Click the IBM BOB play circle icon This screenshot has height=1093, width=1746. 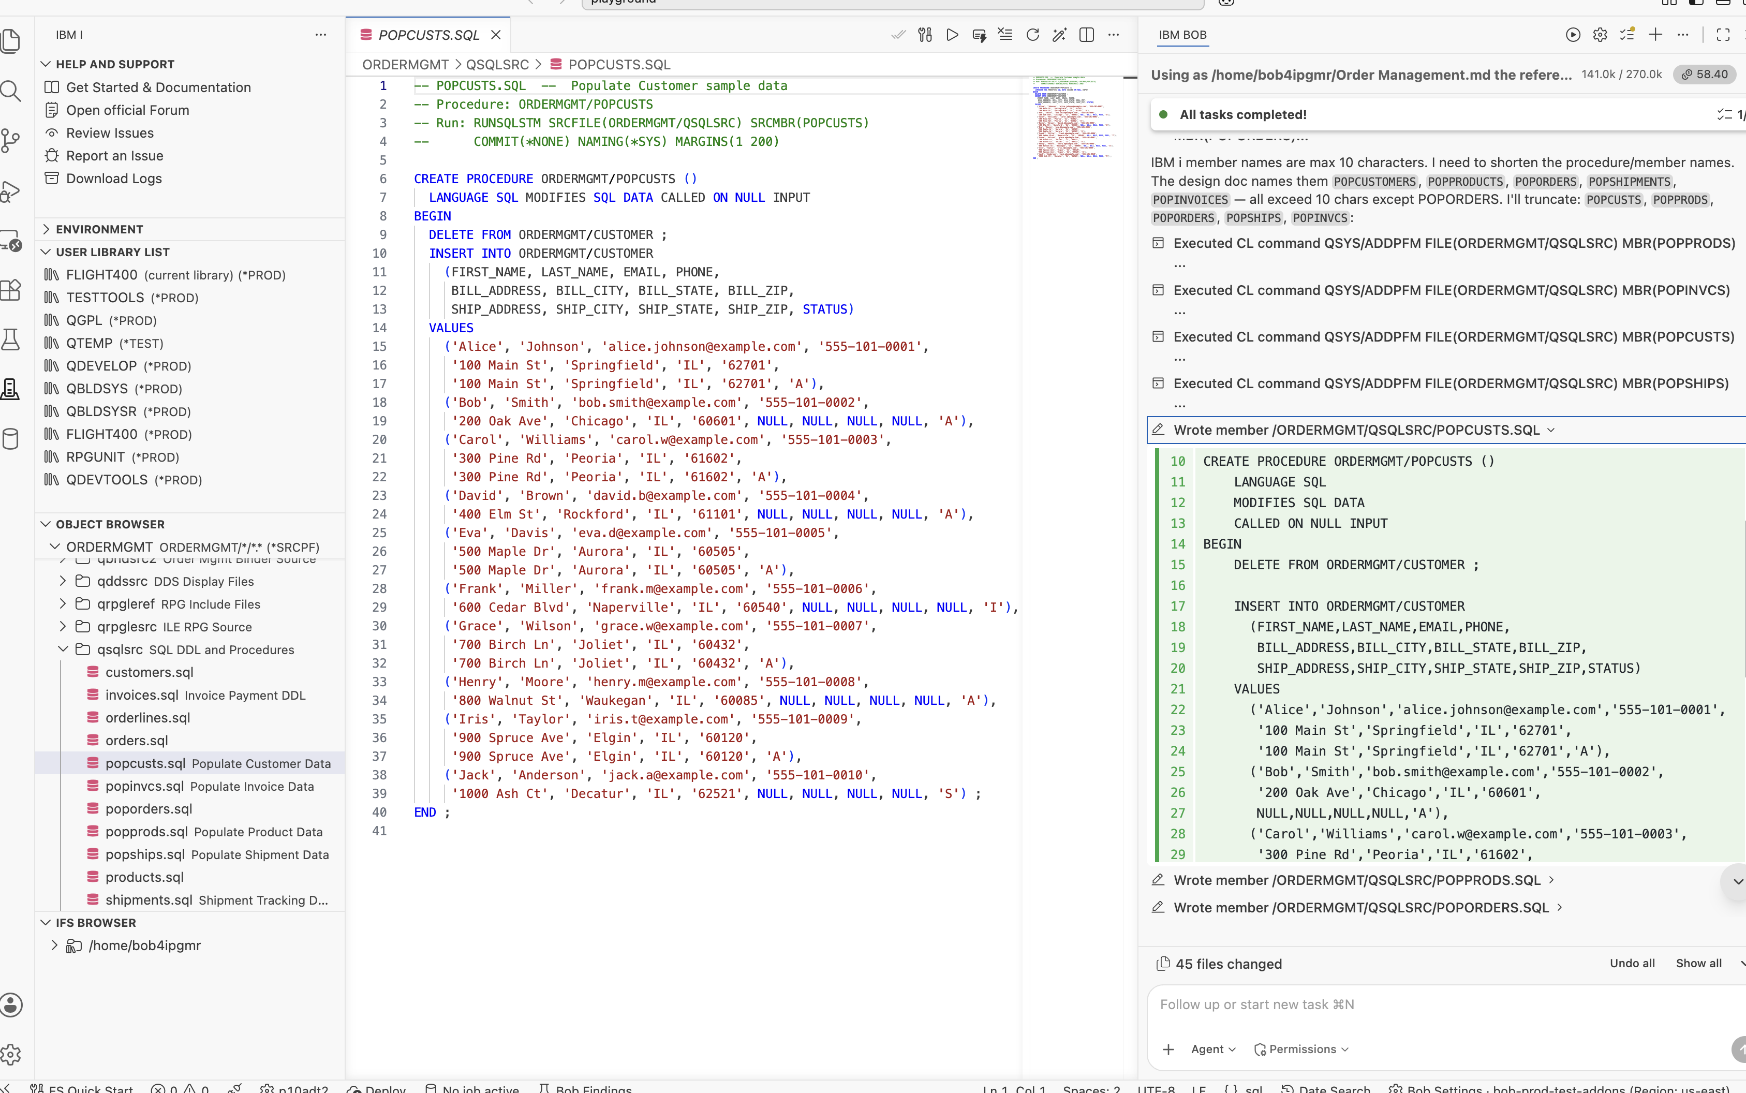1573,35
